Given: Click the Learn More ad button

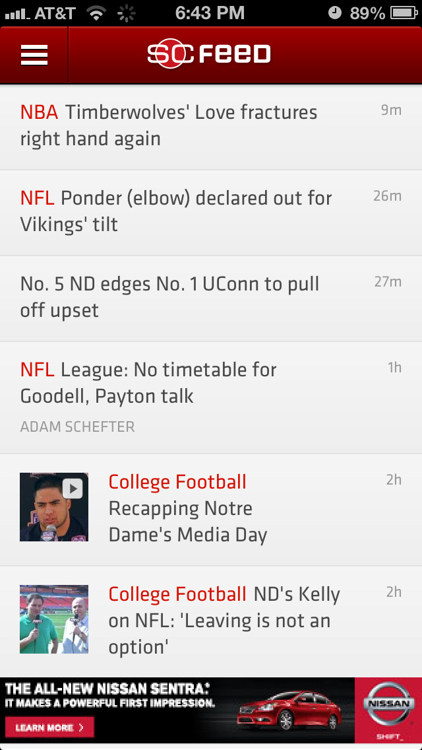Looking at the screenshot, I should 50,728.
